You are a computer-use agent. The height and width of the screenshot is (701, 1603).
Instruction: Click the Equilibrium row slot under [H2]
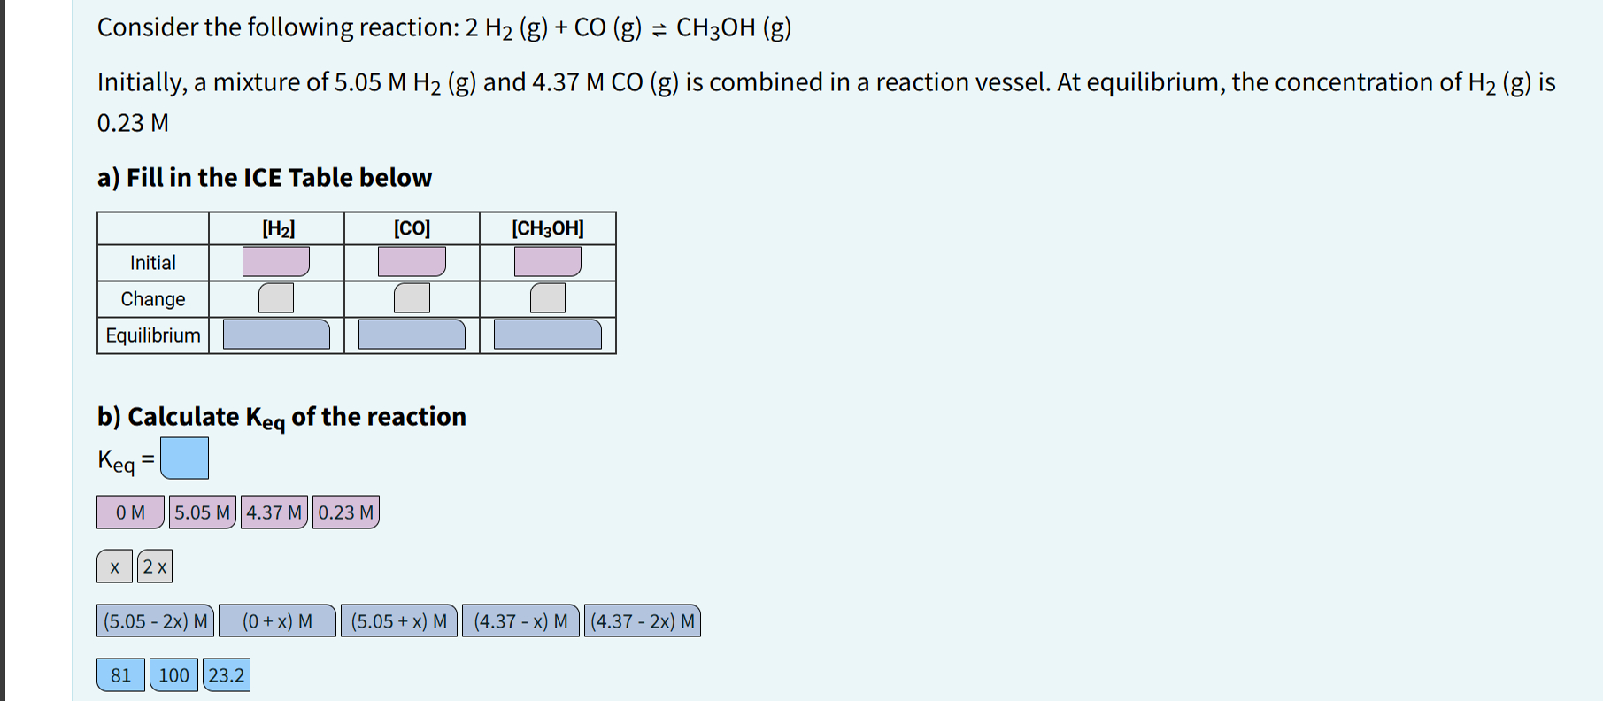pyautogui.click(x=275, y=335)
